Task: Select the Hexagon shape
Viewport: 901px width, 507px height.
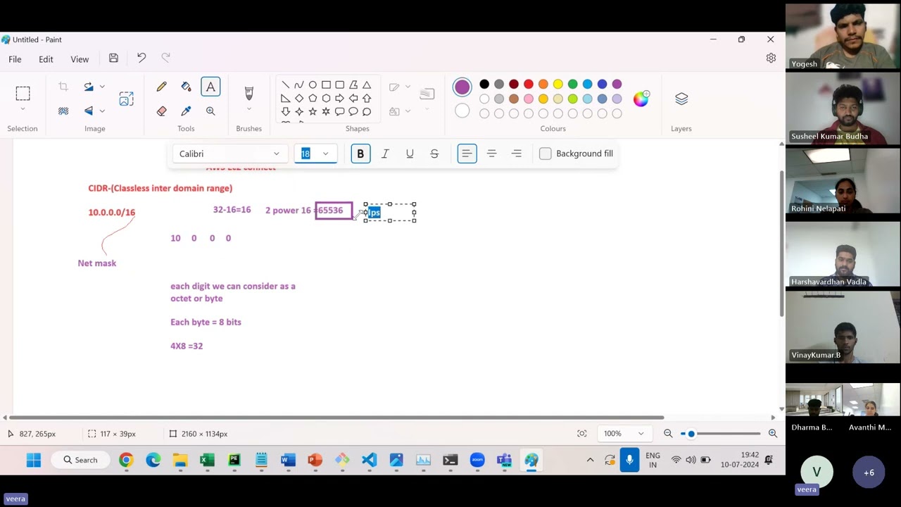Action: click(x=326, y=98)
